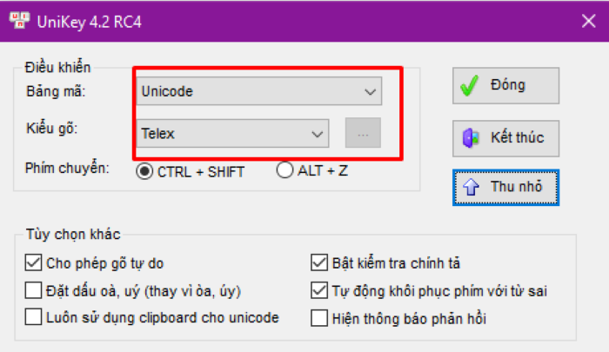Enable Đặt dấu oà, uý option

coord(34,290)
